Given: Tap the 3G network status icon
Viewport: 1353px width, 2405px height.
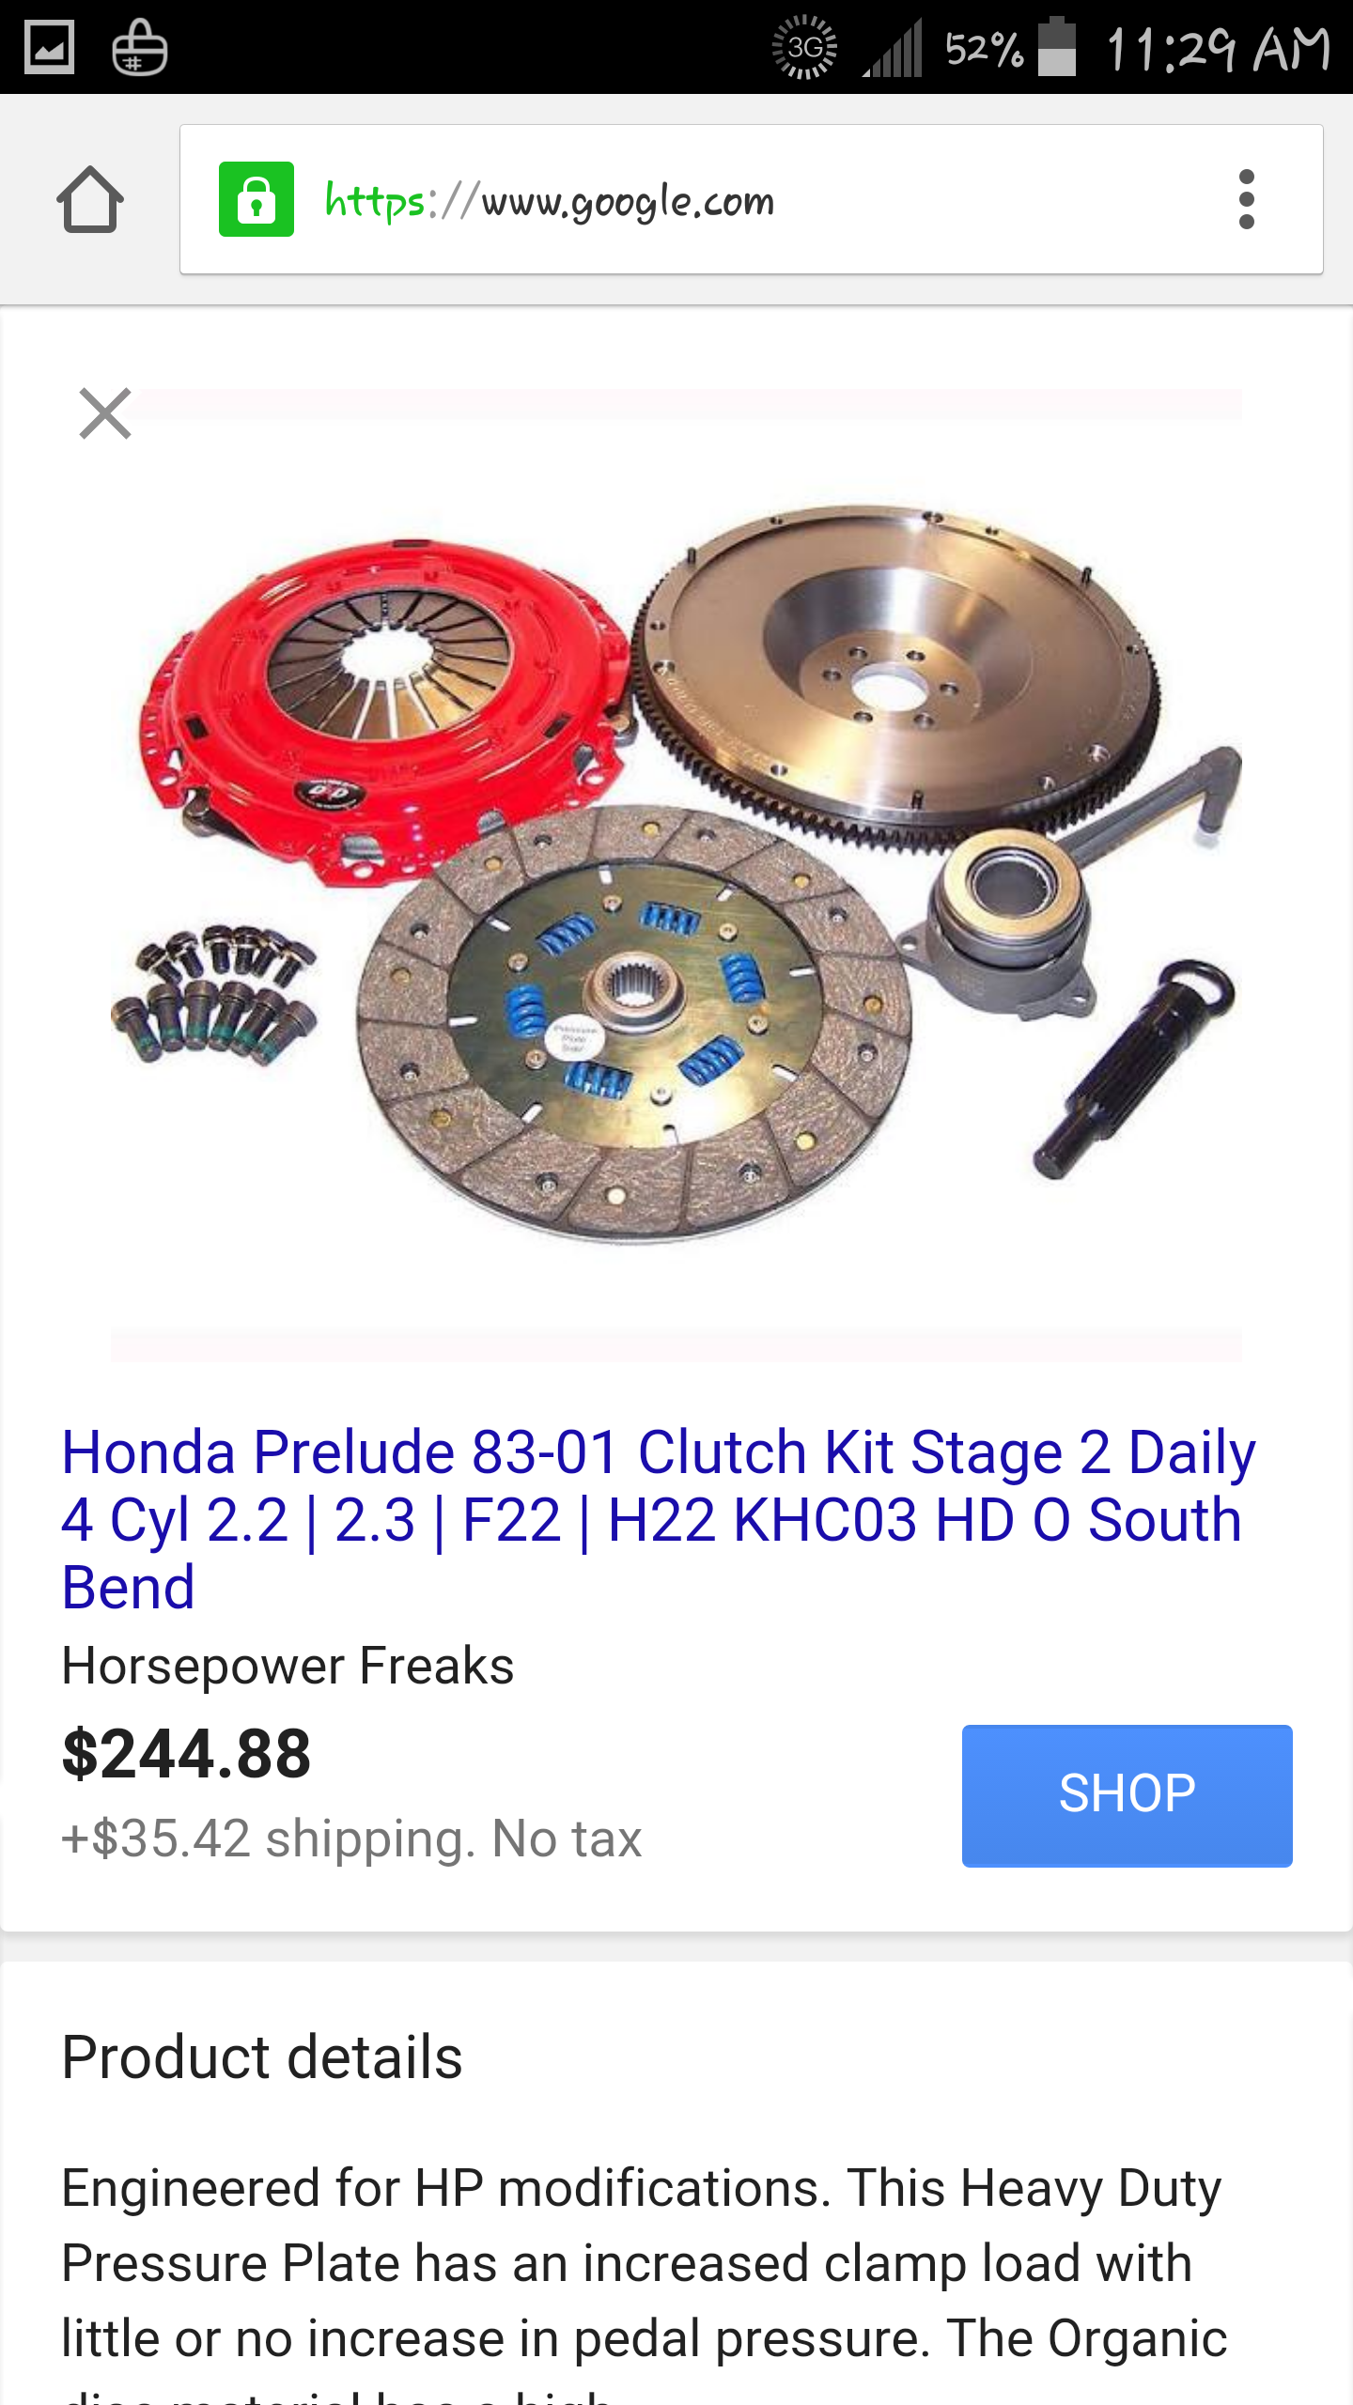Looking at the screenshot, I should [x=804, y=47].
